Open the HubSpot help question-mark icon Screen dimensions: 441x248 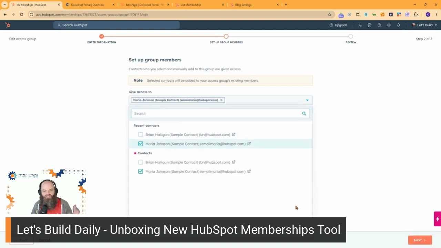[x=379, y=25]
